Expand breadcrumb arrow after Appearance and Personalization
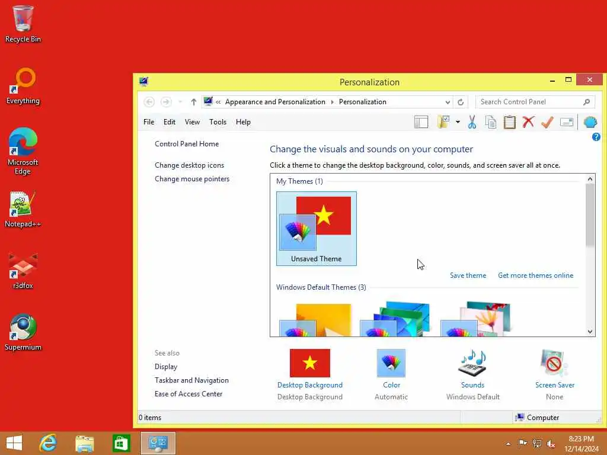The height and width of the screenshot is (455, 607). tap(332, 102)
